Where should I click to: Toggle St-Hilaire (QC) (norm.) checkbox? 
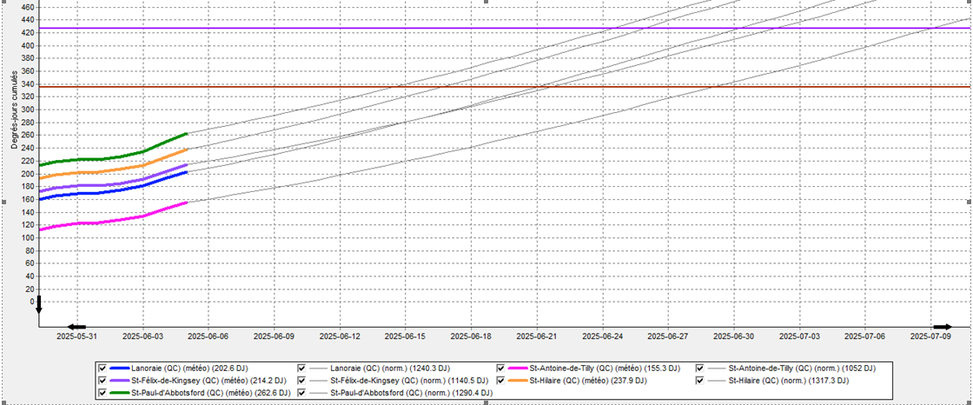pyautogui.click(x=699, y=381)
